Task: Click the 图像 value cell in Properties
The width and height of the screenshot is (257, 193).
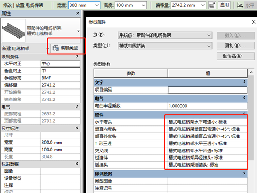Action: point(61,171)
